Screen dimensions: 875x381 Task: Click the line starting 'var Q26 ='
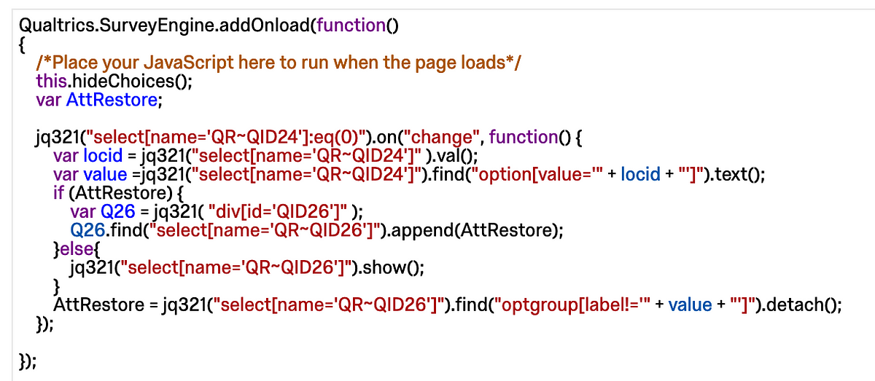coord(217,212)
